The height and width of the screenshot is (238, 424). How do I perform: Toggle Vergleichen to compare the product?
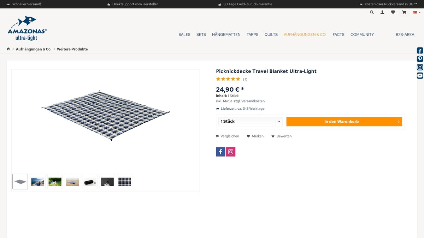tap(227, 136)
